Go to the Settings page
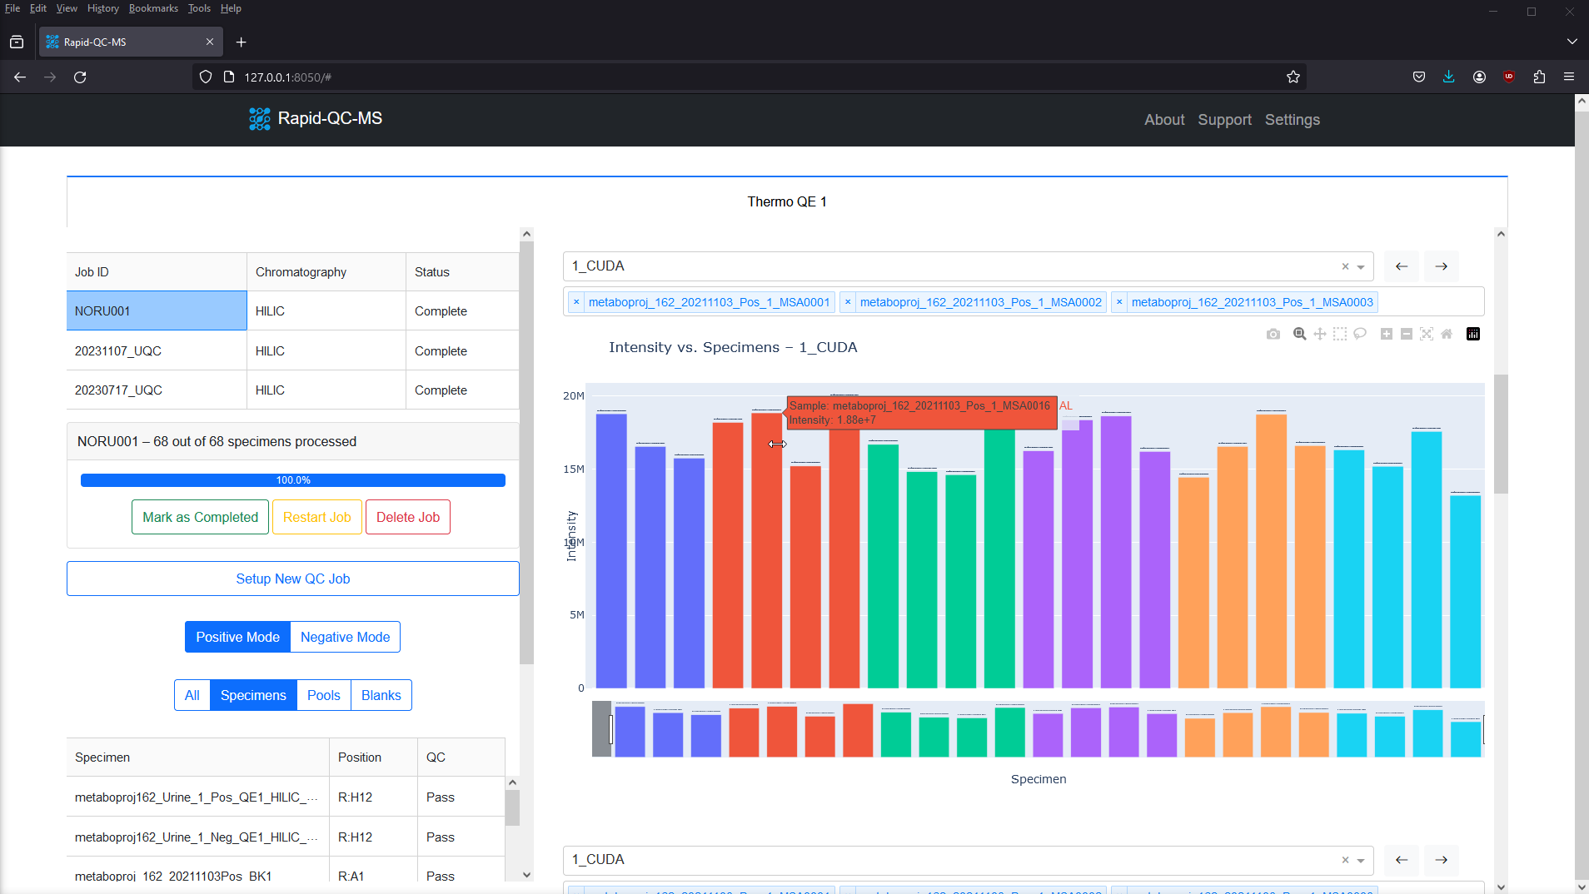This screenshot has width=1589, height=894. 1292,120
